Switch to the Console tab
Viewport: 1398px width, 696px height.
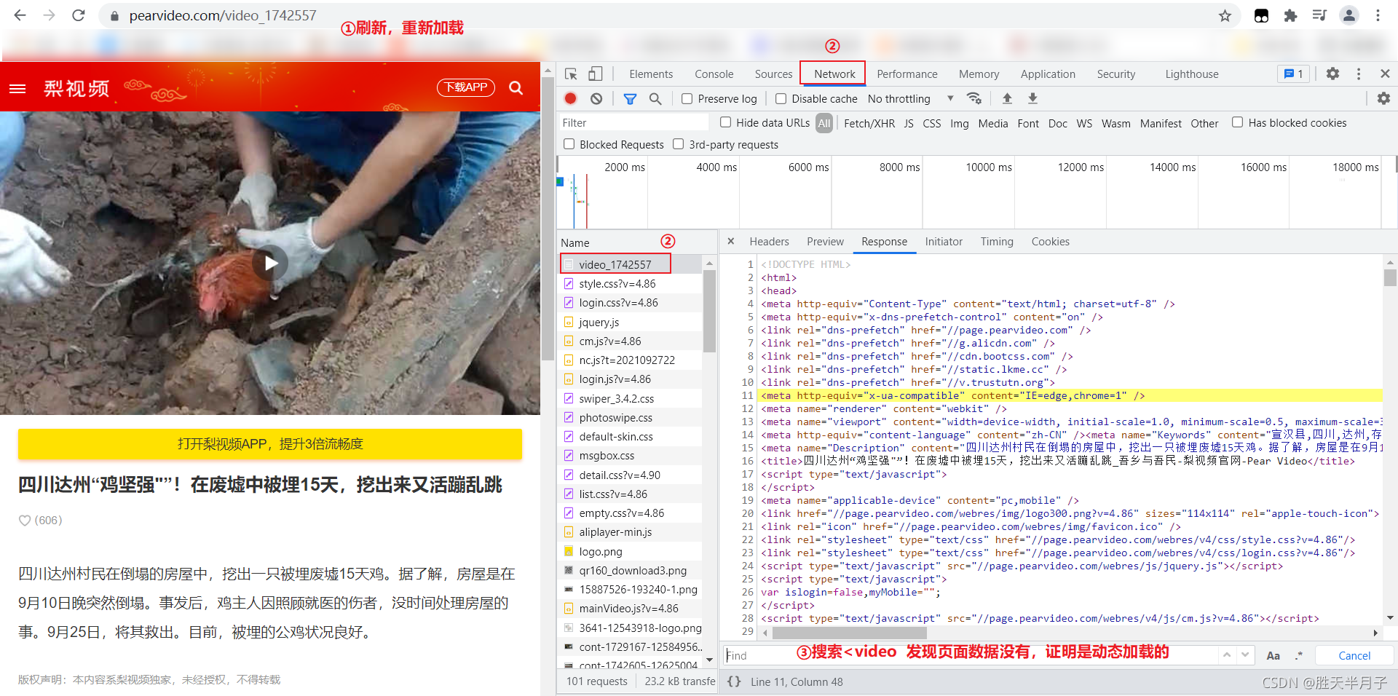click(x=714, y=74)
